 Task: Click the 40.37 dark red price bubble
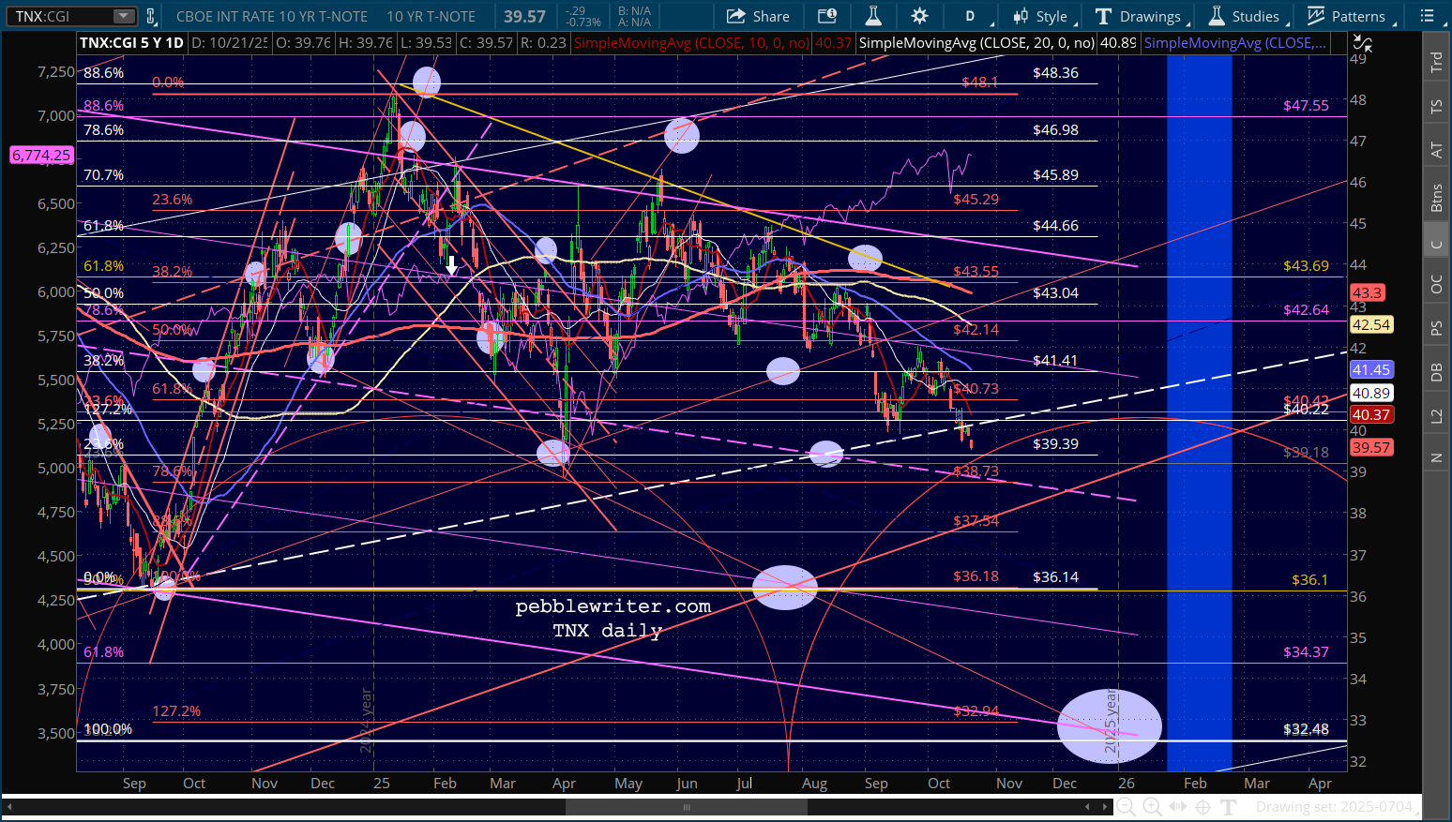point(1371,414)
